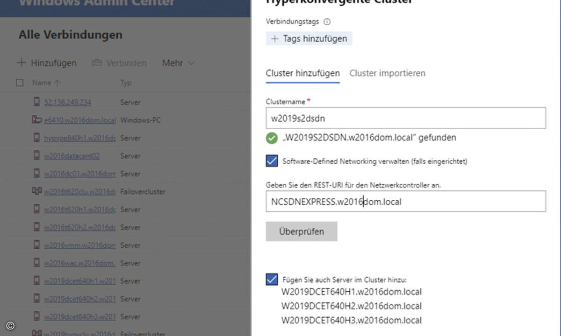Click the info icon next to Verbindungstags
This screenshot has height=336, width=561.
[327, 21]
